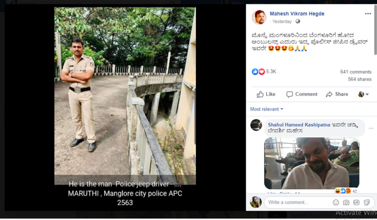The height and width of the screenshot is (220, 377).
Task: Click the Comment button under the post
Action: (302, 94)
